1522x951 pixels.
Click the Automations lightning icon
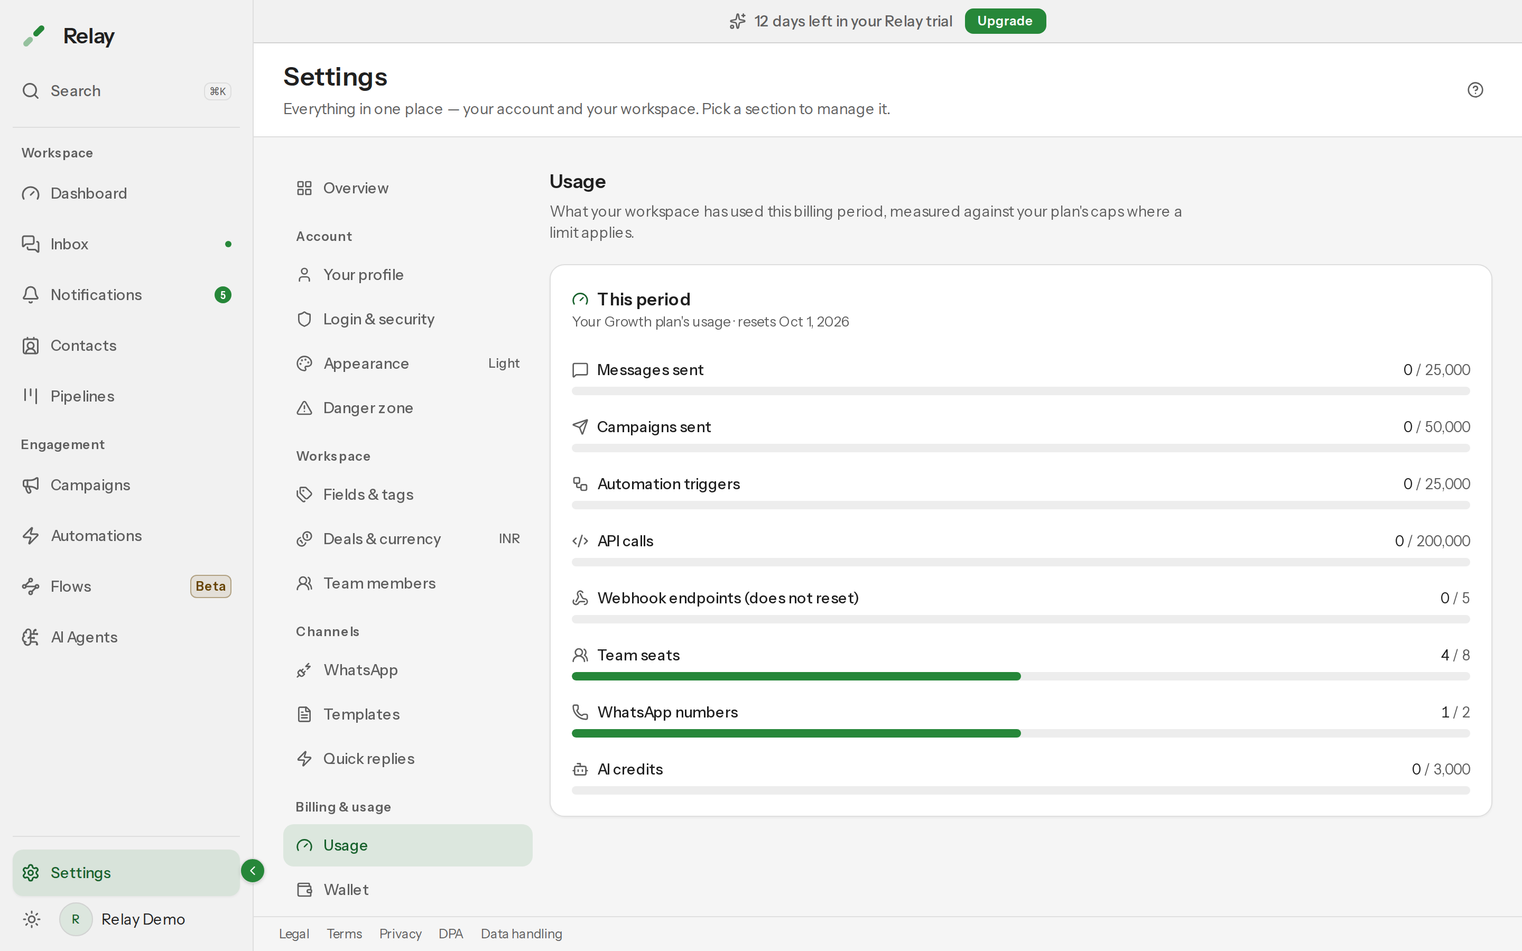[30, 536]
